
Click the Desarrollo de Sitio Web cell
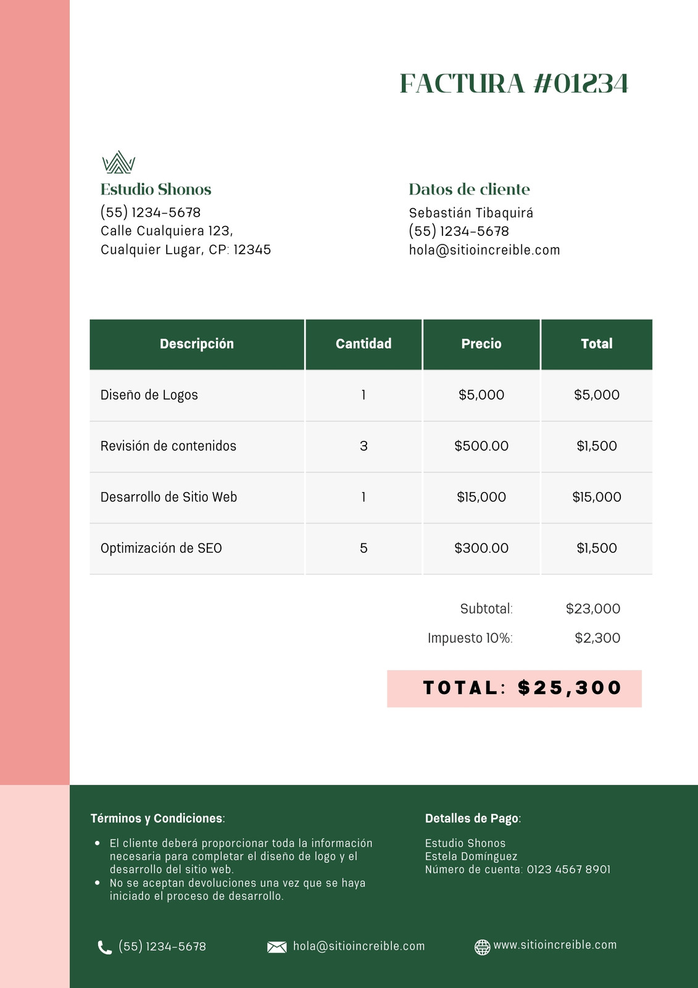coord(197,497)
